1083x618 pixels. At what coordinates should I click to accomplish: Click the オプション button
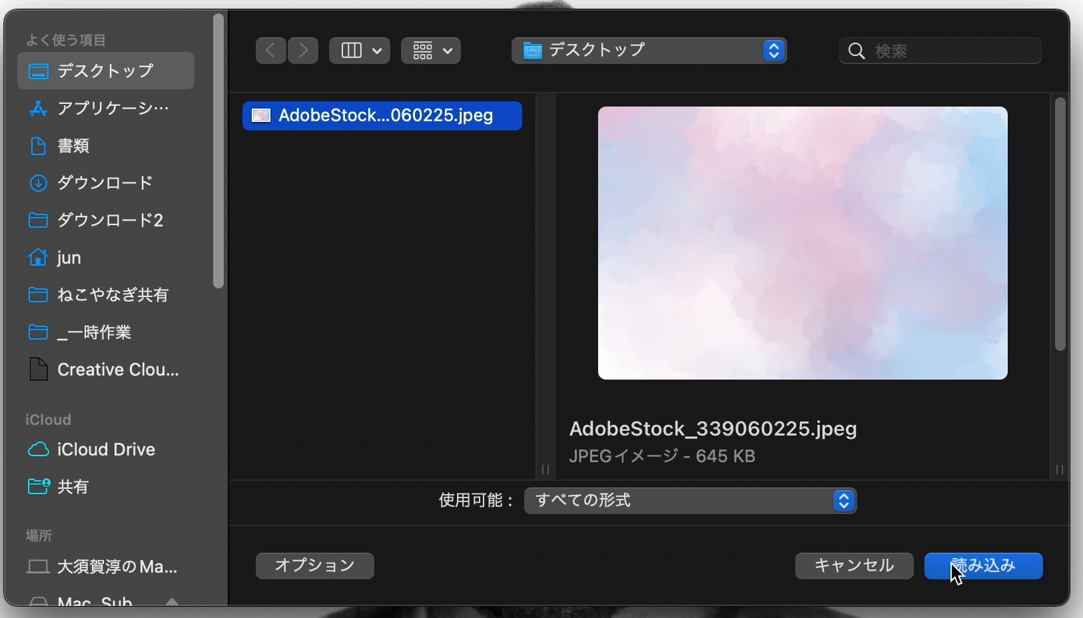coord(315,566)
